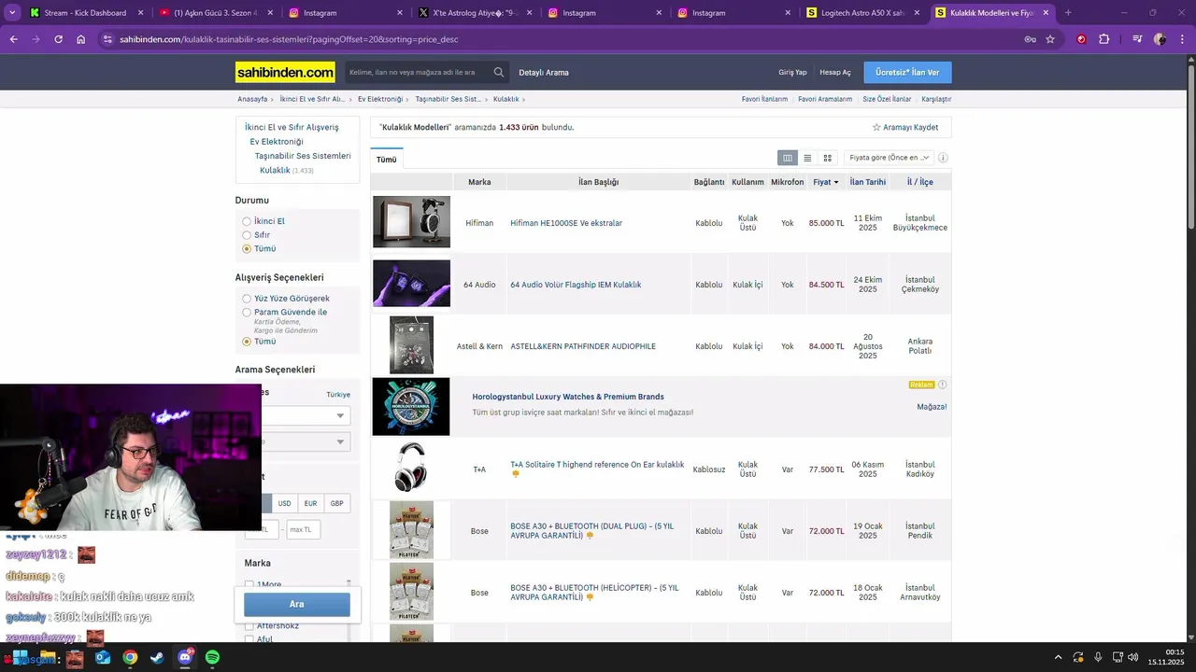Open Fiyata göre sorting dropdown
This screenshot has height=672, width=1196.
click(889, 158)
